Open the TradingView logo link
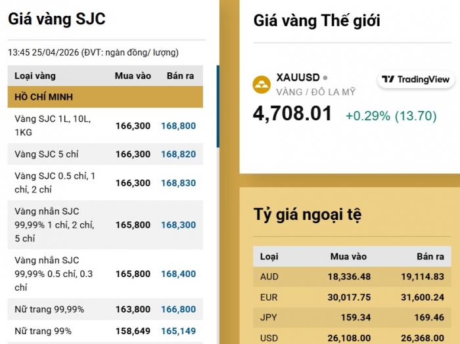 tap(417, 79)
